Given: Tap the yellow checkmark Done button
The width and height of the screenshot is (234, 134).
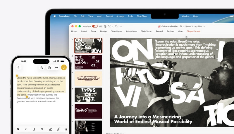Looking at the screenshot, I should click(x=64, y=67).
